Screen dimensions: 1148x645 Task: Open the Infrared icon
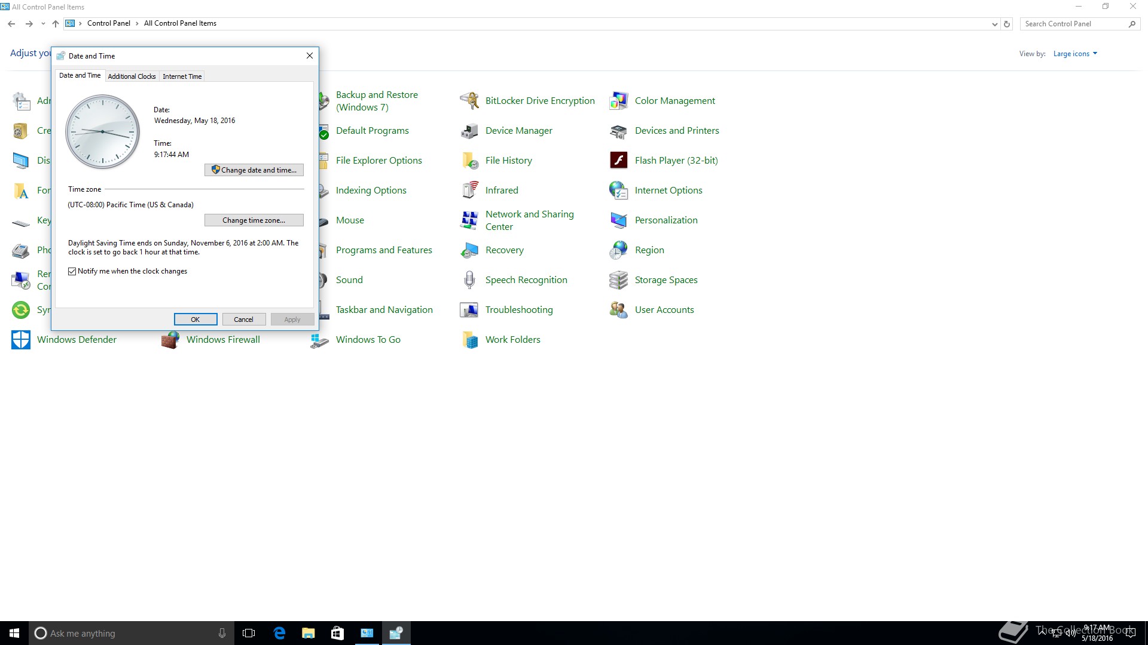[469, 191]
